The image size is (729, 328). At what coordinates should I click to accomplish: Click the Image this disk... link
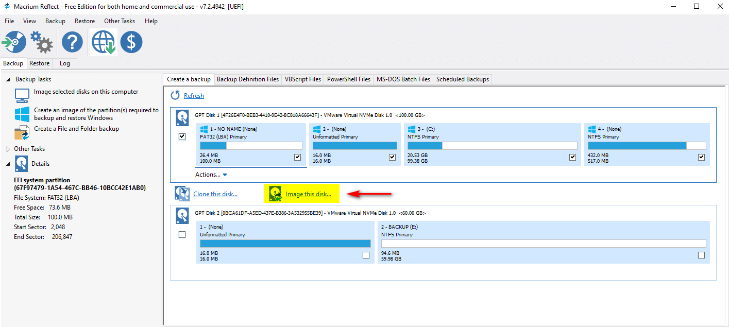click(308, 194)
